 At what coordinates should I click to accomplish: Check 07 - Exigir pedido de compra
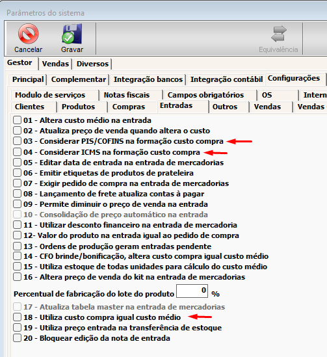point(17,183)
